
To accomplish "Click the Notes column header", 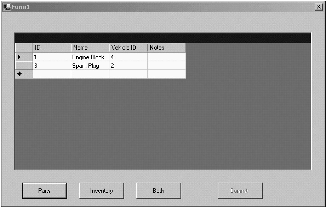I will click(166, 48).
